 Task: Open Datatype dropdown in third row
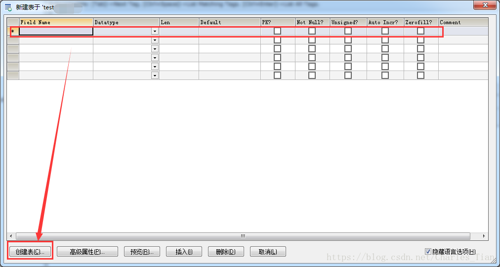155,49
